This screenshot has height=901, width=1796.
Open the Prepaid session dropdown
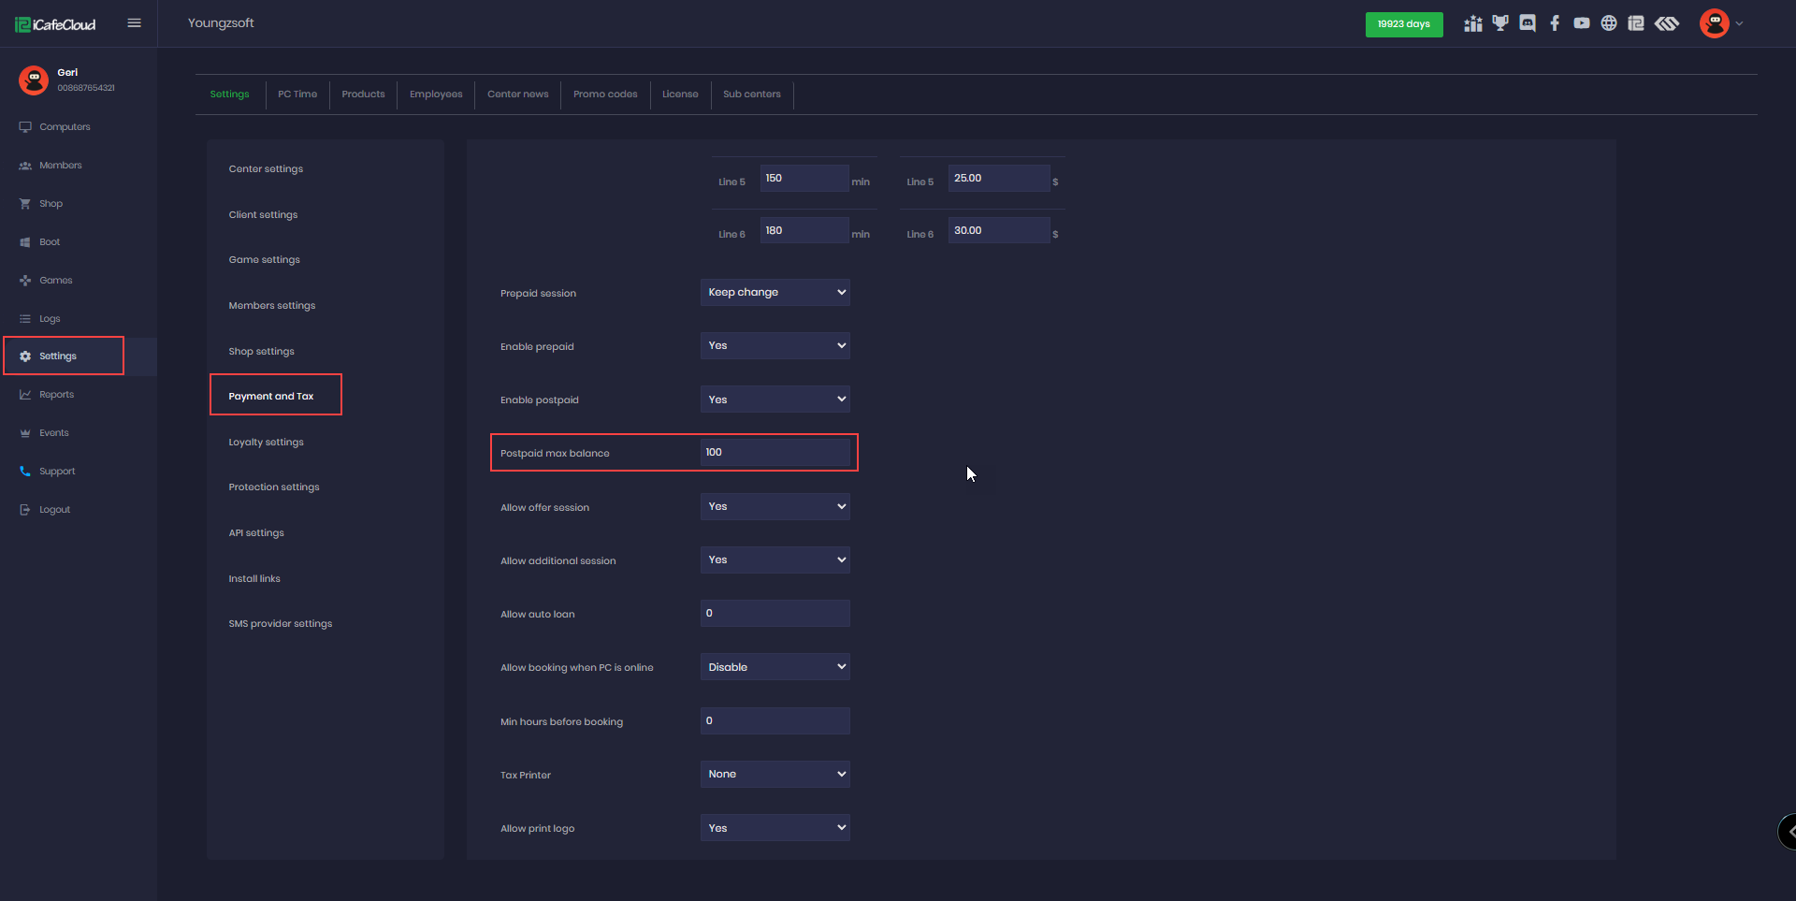click(775, 292)
